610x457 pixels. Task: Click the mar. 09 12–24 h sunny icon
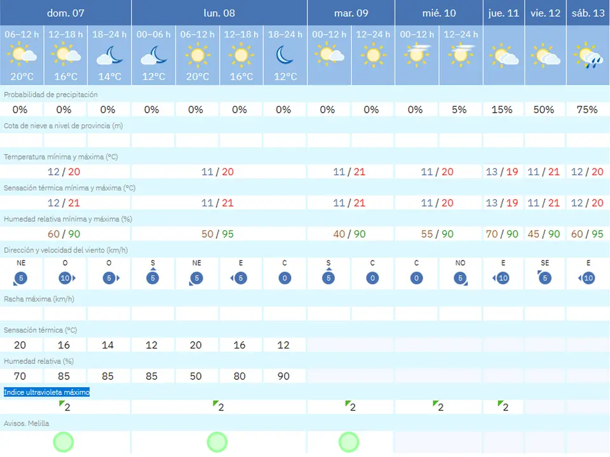373,55
